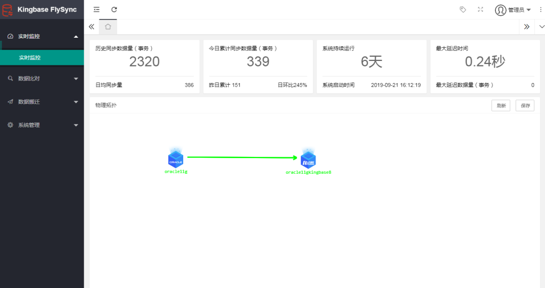Click the 日均同步量 label
545x288 pixels.
click(109, 85)
